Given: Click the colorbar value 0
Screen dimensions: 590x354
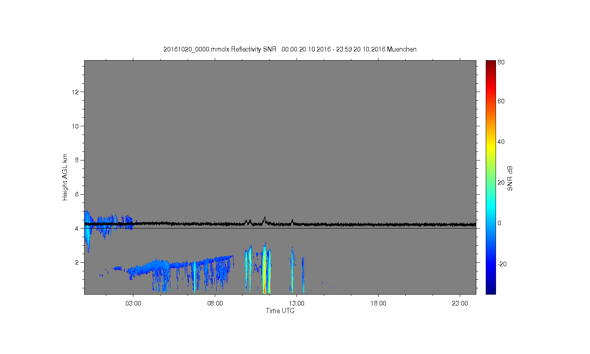Looking at the screenshot, I should [500, 223].
